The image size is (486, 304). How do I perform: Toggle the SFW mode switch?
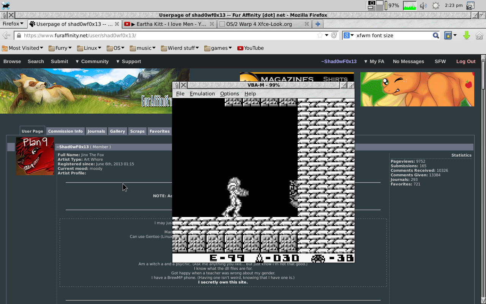(440, 61)
